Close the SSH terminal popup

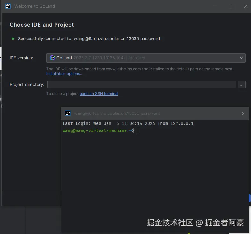pyautogui.click(x=244, y=113)
